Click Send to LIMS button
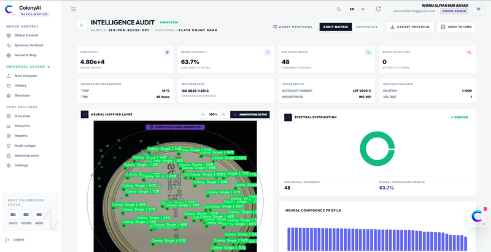This screenshot has width=491, height=252. click(456, 27)
